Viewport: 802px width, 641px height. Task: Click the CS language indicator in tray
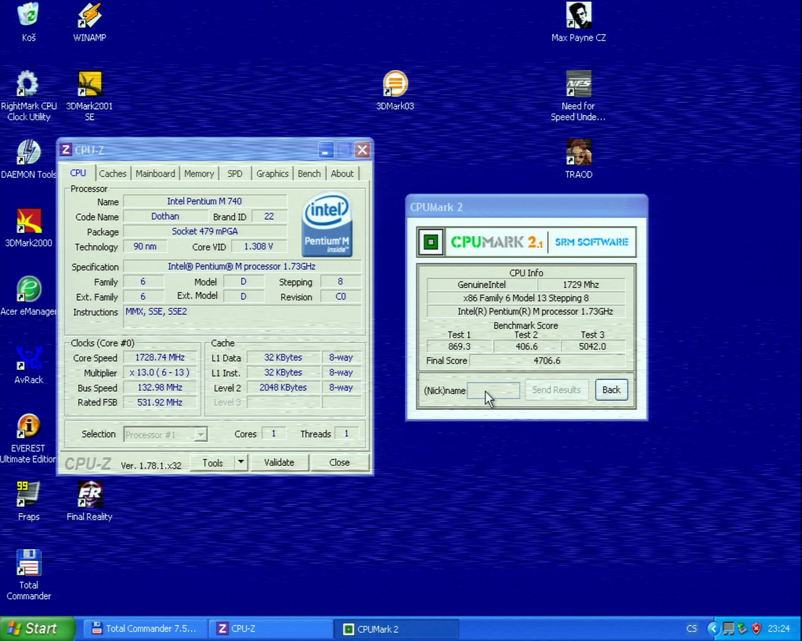[x=692, y=628]
